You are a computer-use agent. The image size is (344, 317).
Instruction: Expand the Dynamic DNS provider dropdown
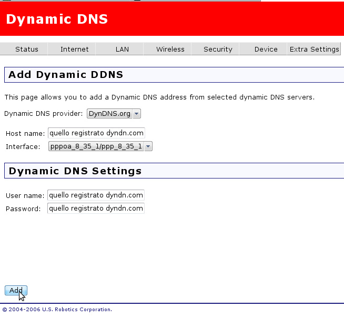pos(114,114)
